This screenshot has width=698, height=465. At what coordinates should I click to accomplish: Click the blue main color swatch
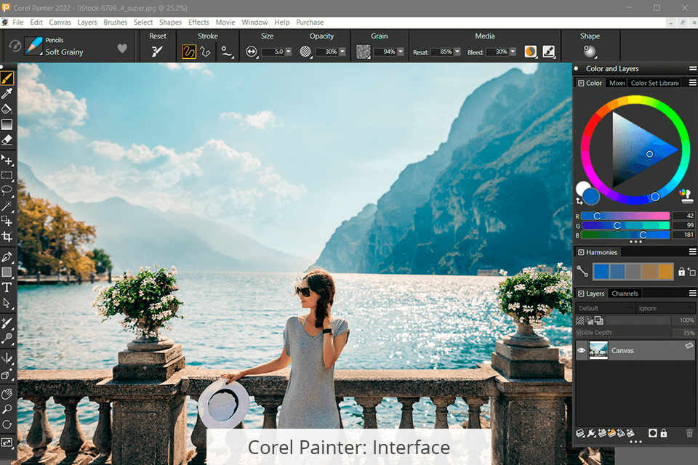(591, 196)
